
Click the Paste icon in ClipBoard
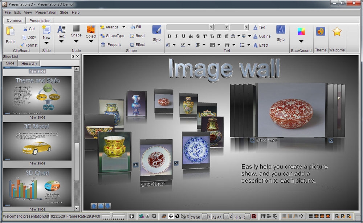11,32
